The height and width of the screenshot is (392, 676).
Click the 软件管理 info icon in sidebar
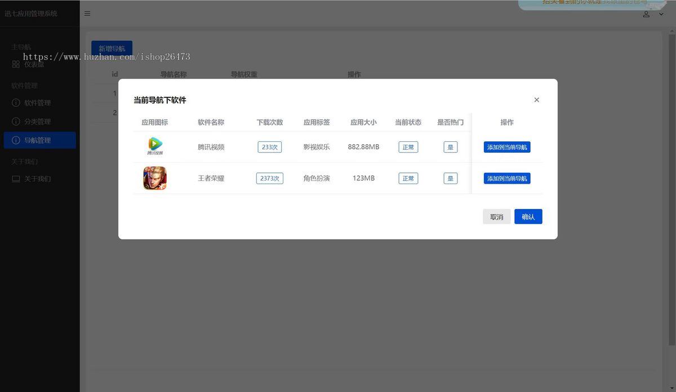coord(16,103)
